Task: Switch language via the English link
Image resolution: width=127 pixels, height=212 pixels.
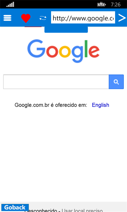Action: click(101, 105)
